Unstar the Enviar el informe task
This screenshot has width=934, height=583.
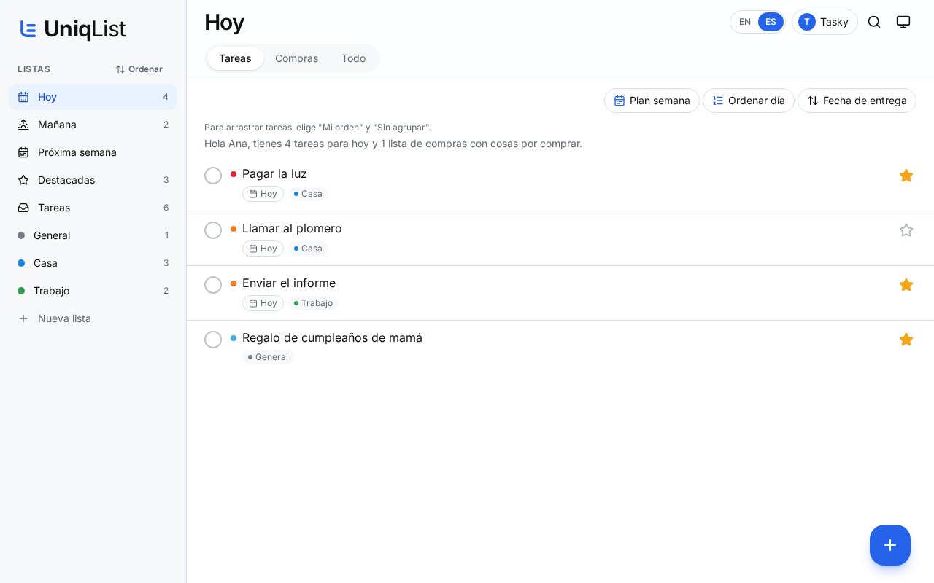pos(906,285)
